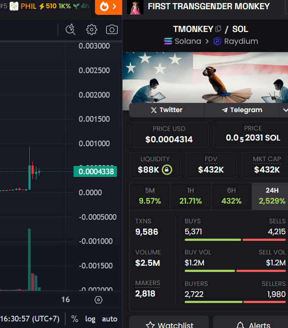Select the 24H timeframe tab
The height and width of the screenshot is (328, 288).
[270, 196]
